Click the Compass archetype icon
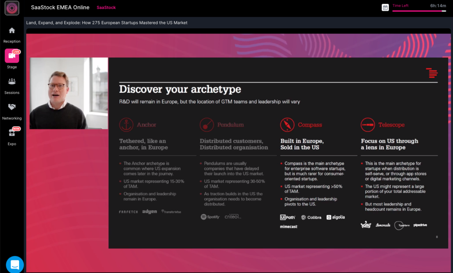Screen dimensions: 453x273 [x=287, y=125]
